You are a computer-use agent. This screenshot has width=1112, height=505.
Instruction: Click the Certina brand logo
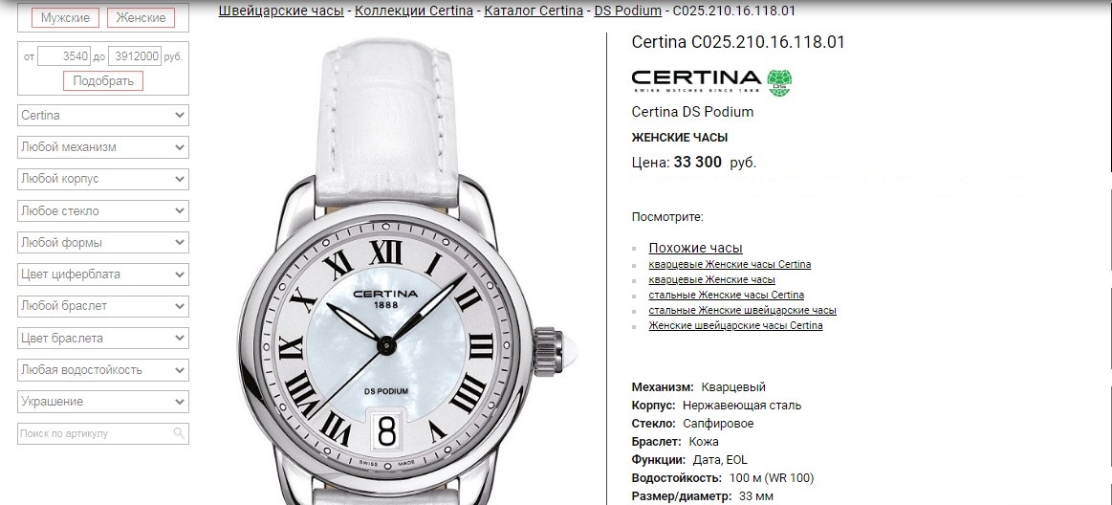[711, 81]
